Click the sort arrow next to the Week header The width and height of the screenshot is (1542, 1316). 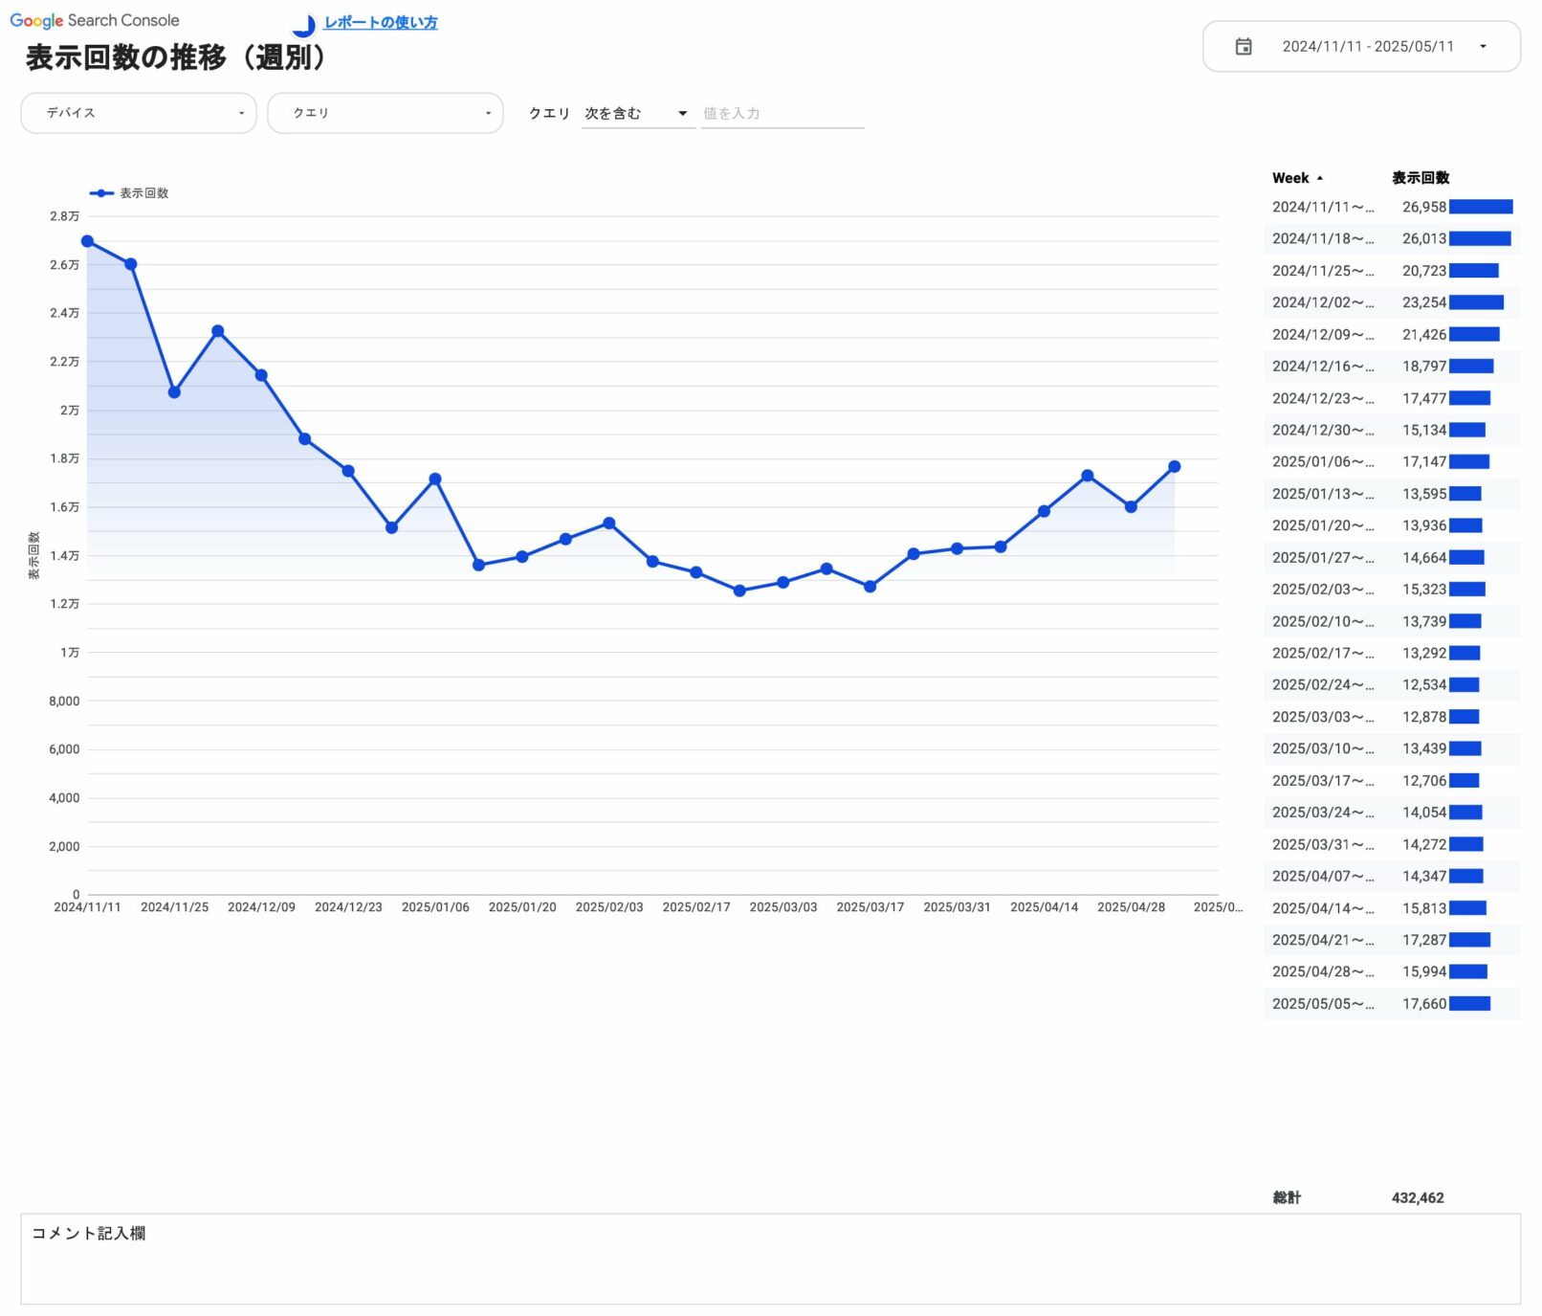click(1319, 178)
